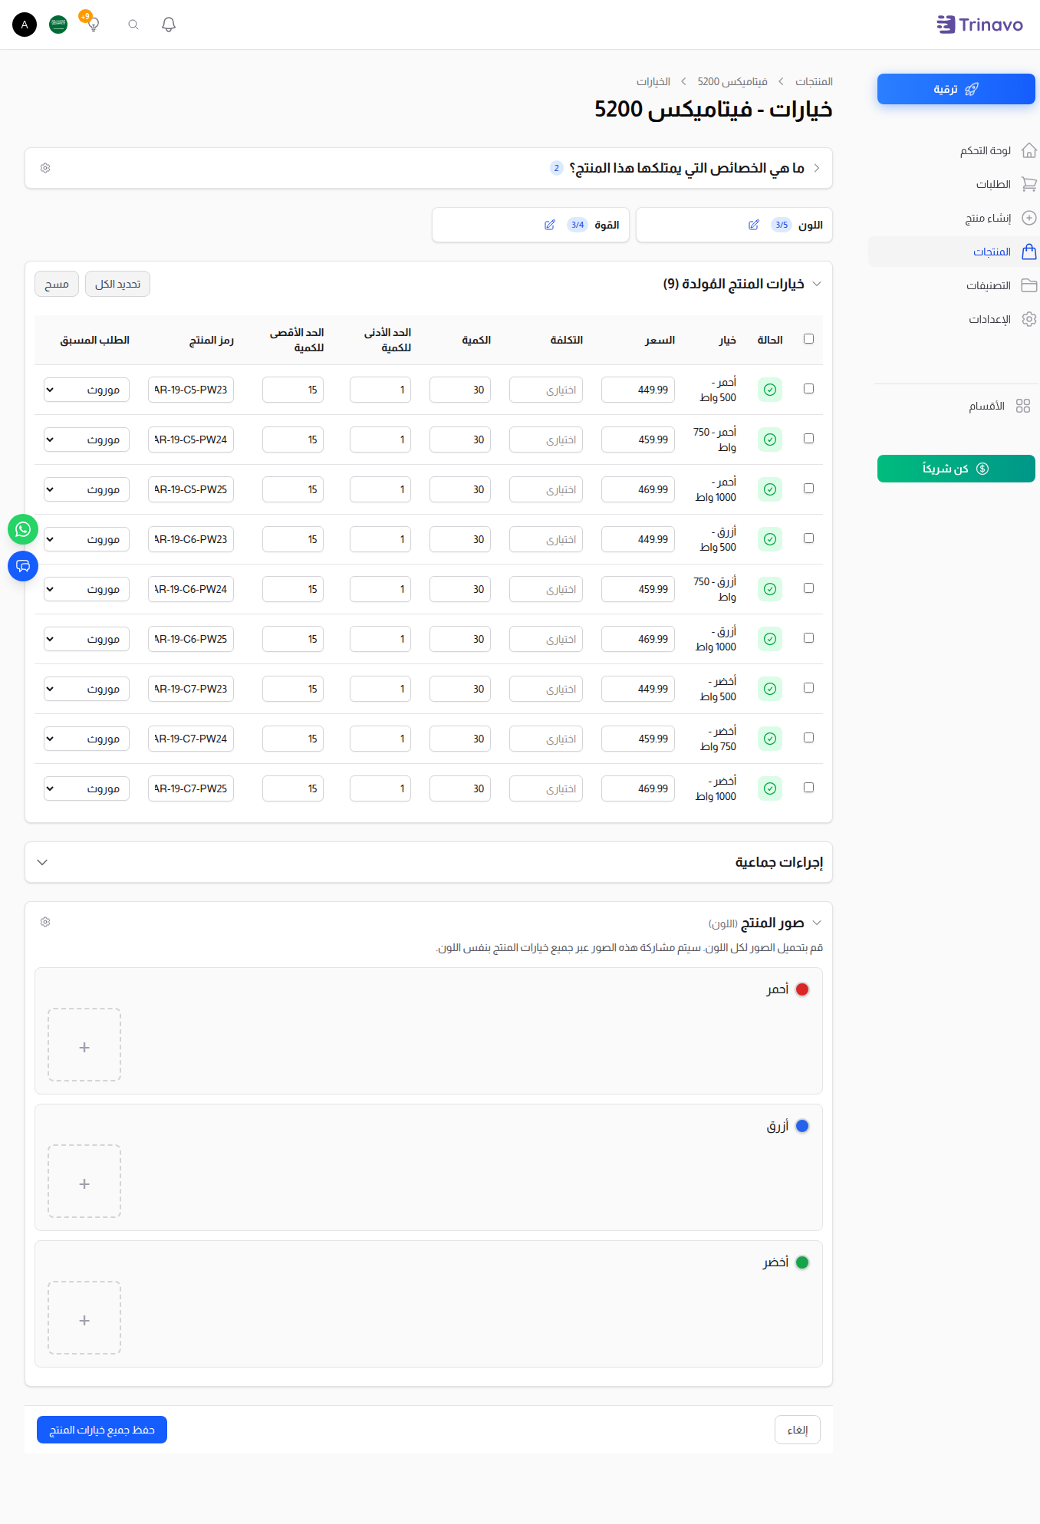Click the image upload box under أحمر

pyautogui.click(x=84, y=1045)
